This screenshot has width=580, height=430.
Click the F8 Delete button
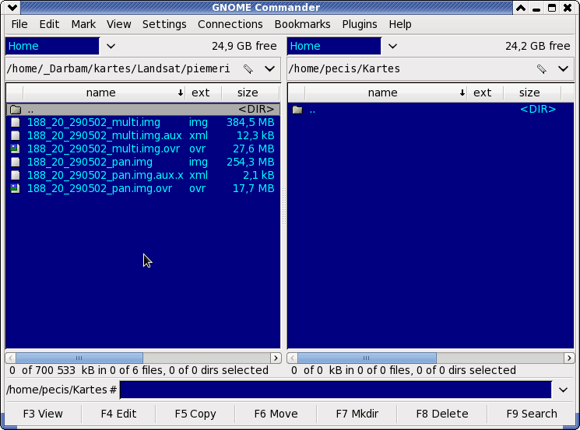(442, 414)
